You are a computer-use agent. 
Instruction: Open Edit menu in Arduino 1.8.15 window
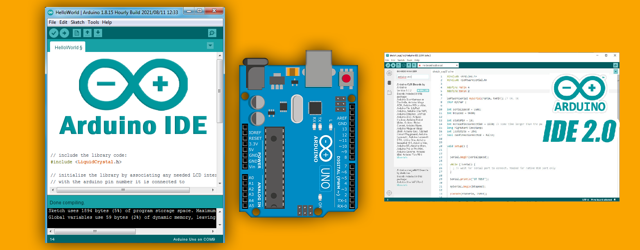(x=63, y=22)
